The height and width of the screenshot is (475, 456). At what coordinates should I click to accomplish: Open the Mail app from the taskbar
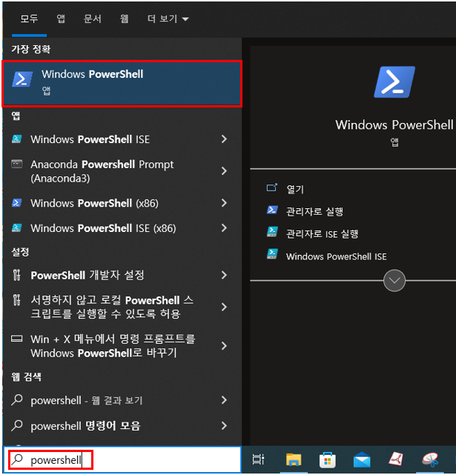[362, 459]
